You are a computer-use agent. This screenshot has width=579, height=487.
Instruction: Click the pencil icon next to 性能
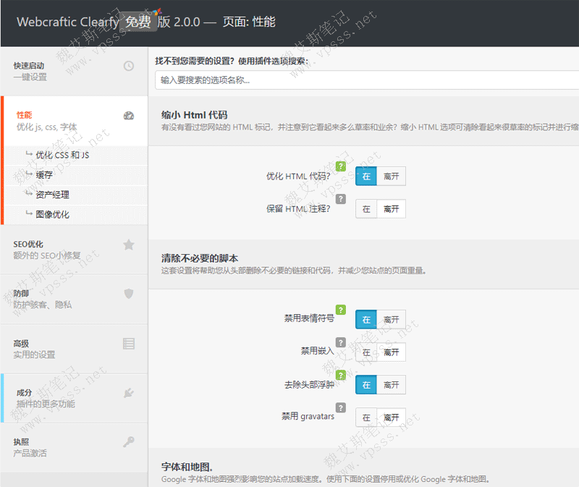tap(128, 115)
